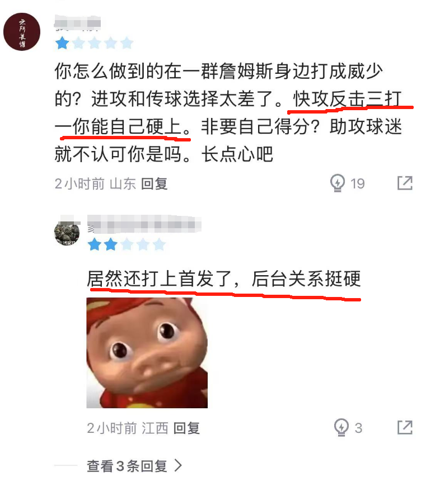
Task: Click 回复 under the Shandong comment
Action: [154, 183]
